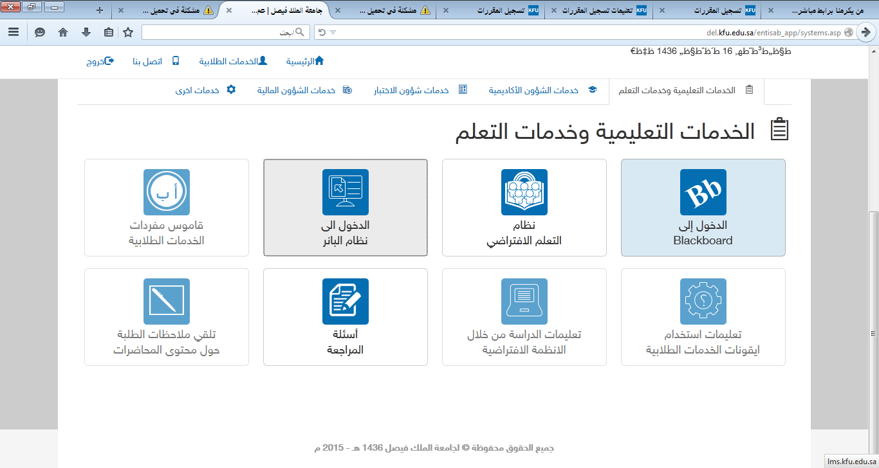Click the browser home icon
The image size is (879, 468).
[x=62, y=32]
